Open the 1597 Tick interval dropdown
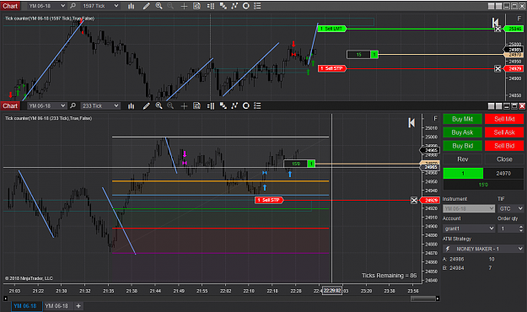The height and width of the screenshot is (312, 527). pyautogui.click(x=100, y=6)
